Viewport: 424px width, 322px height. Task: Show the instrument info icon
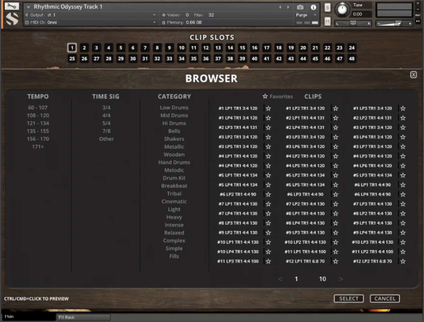coord(313,7)
